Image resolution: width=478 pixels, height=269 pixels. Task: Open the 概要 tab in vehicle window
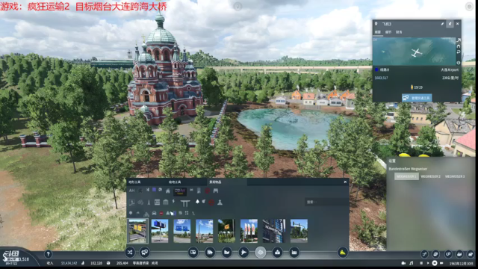coord(378,32)
